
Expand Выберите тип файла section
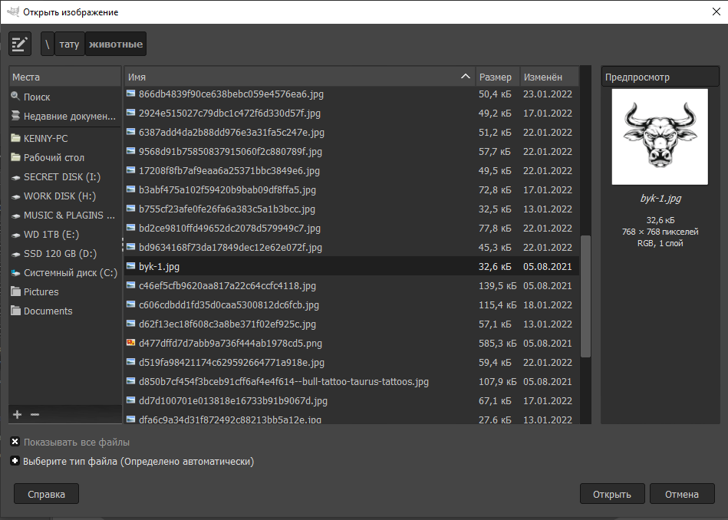click(15, 461)
